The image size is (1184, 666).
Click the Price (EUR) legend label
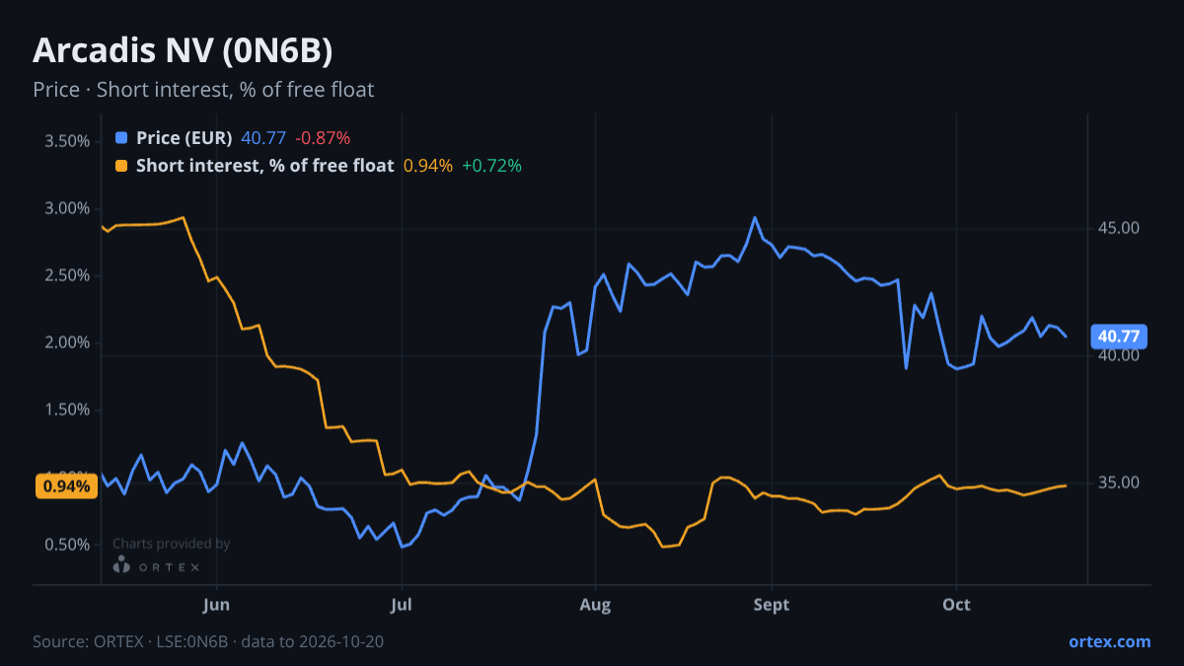coord(185,138)
